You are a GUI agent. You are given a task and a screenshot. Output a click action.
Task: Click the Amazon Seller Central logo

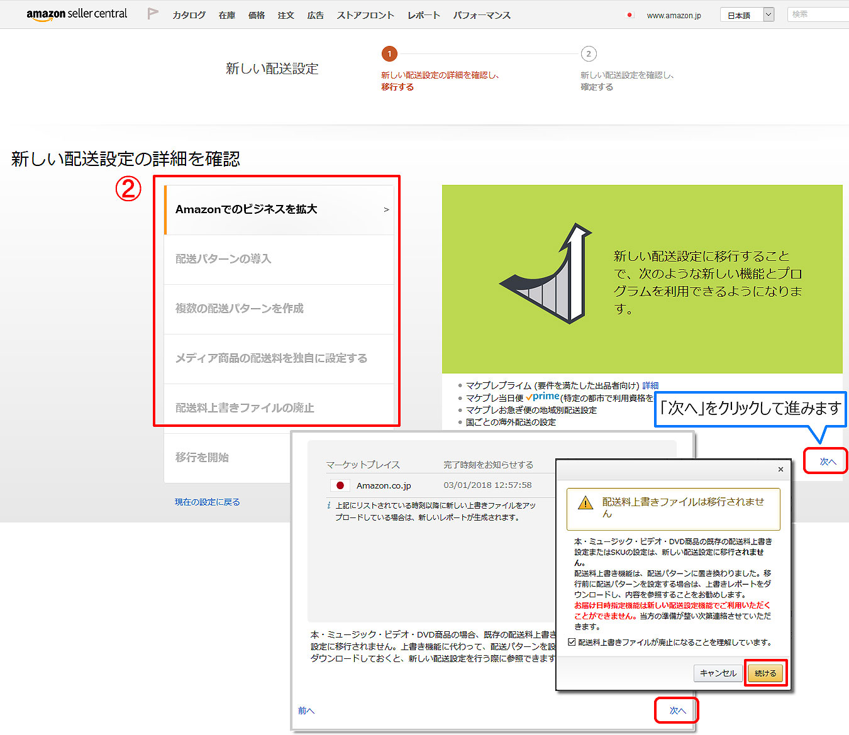76,14
